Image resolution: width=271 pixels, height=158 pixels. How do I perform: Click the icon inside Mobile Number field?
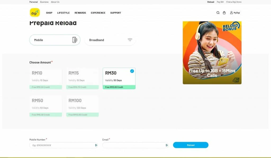(x=96, y=145)
